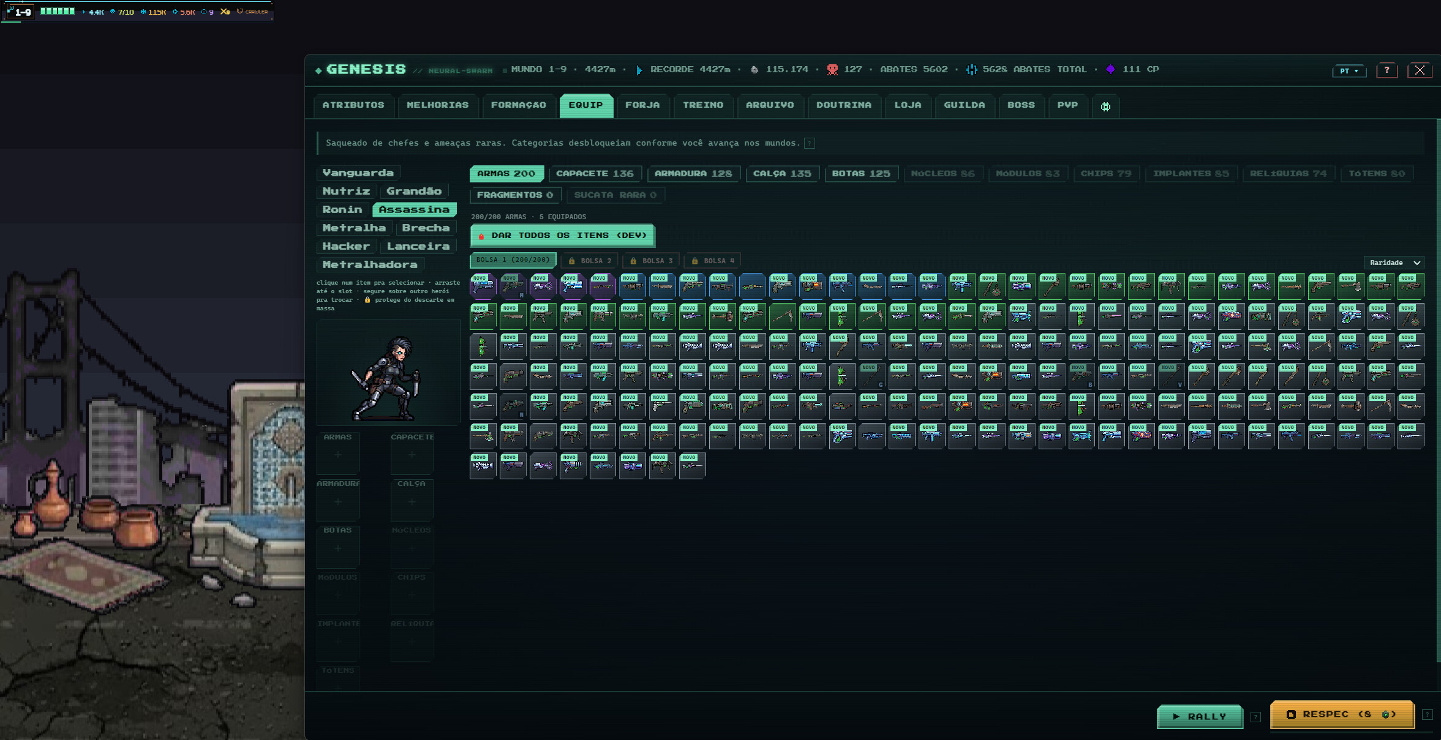Click the empty Armadura equipment slot
This screenshot has width=1441, height=740.
pyautogui.click(x=337, y=501)
